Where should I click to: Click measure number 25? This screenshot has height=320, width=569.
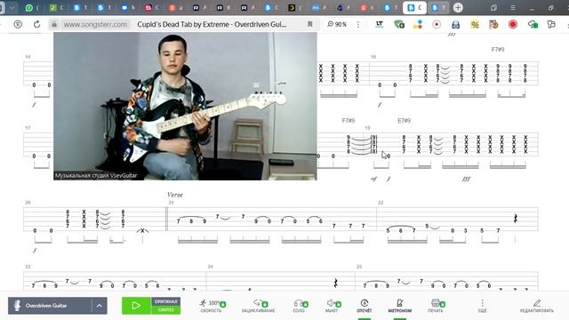click(x=359, y=267)
